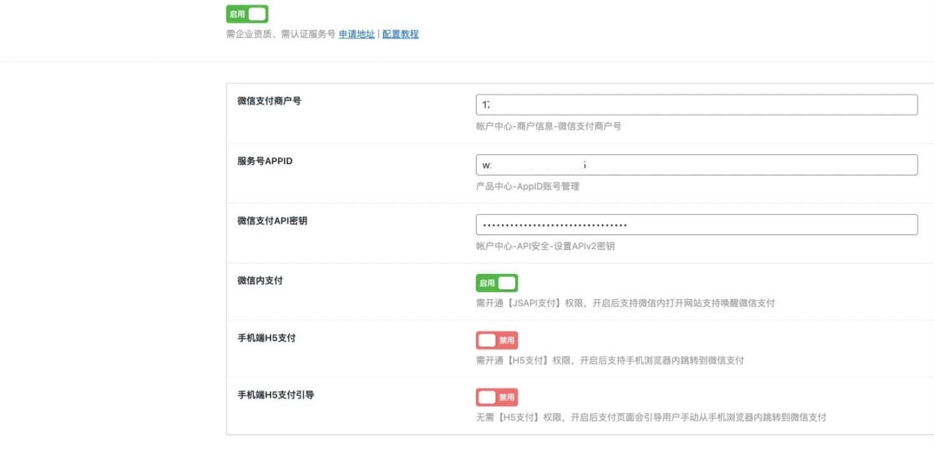The width and height of the screenshot is (934, 450).
Task: Click hint text 帐户中心-商户信息-微信支付商户号
Action: pyautogui.click(x=548, y=126)
